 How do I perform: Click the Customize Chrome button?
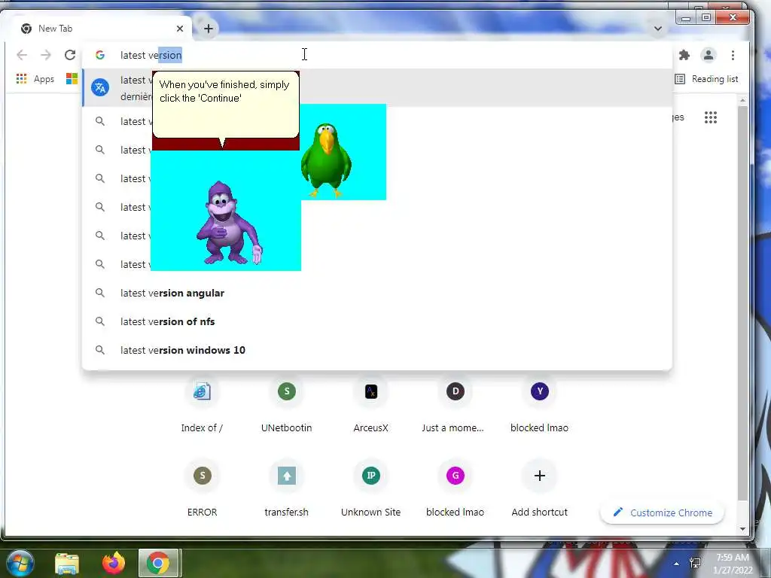[663, 513]
